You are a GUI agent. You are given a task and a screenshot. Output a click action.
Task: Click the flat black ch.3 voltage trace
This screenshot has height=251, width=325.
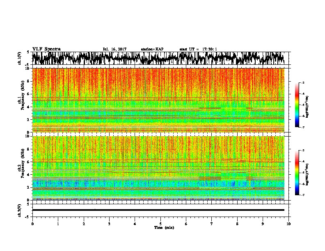(x=158, y=210)
